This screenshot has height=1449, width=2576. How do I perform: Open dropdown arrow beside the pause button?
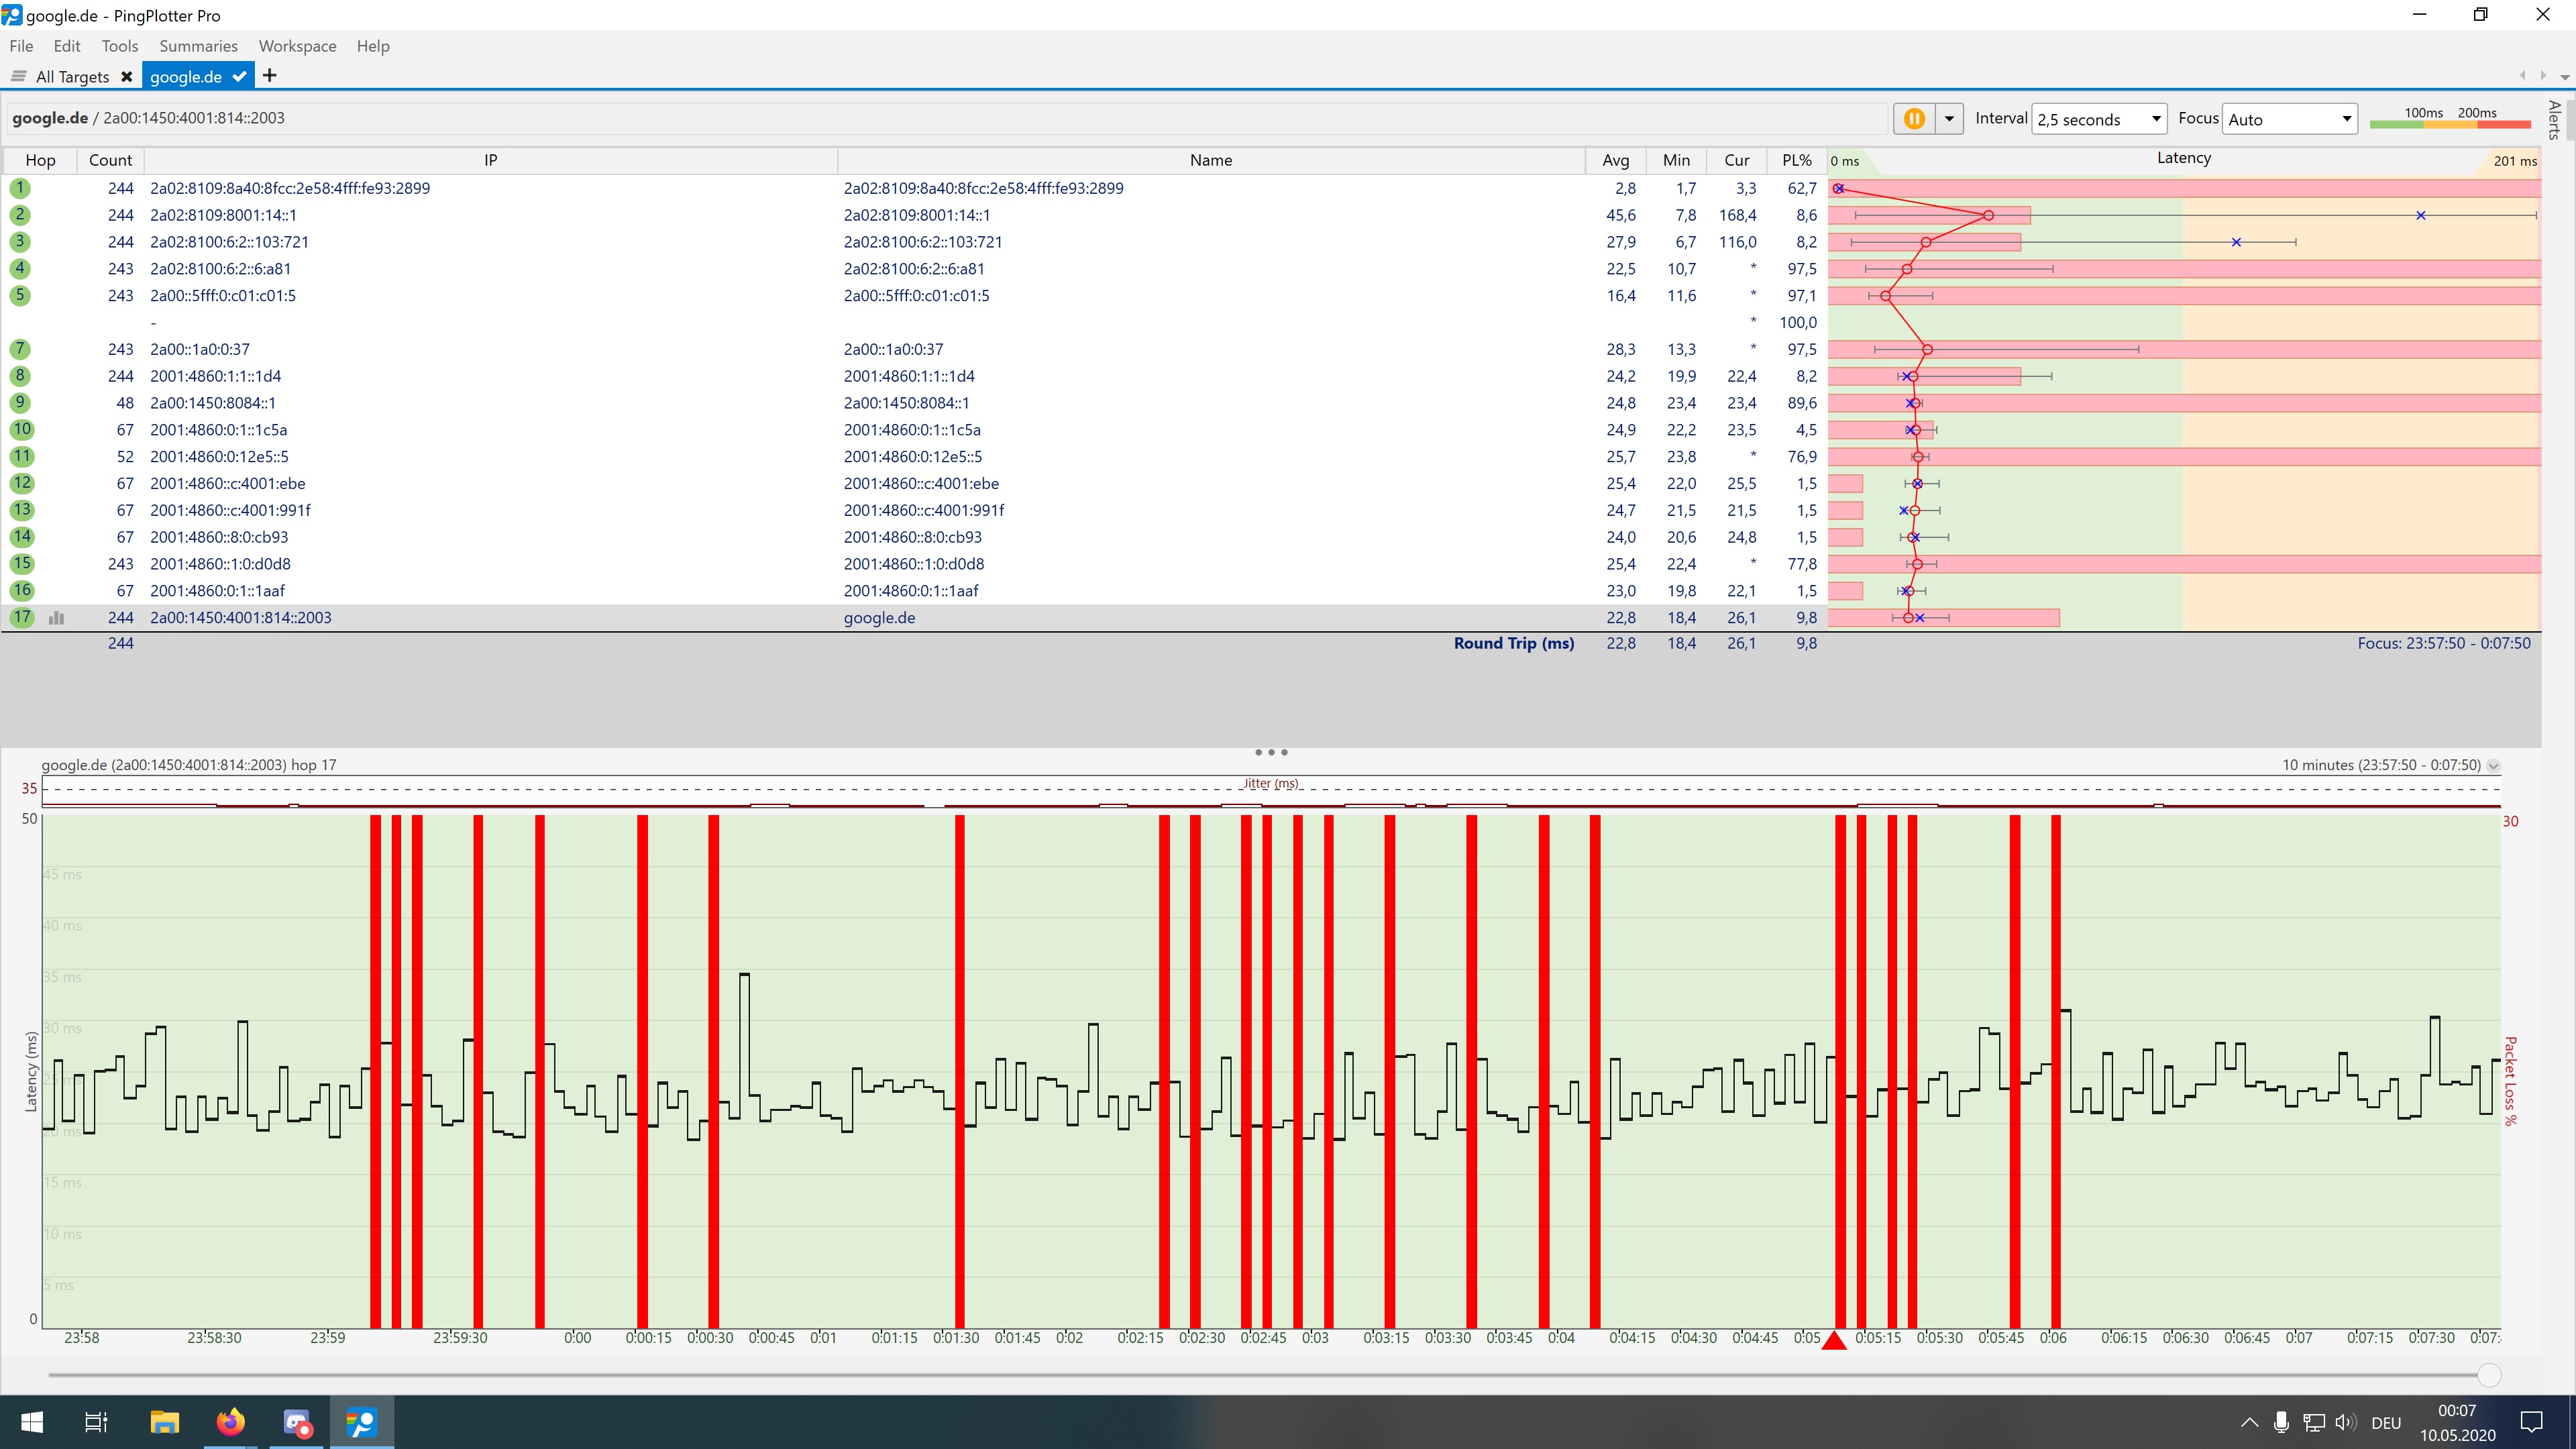pos(1949,119)
